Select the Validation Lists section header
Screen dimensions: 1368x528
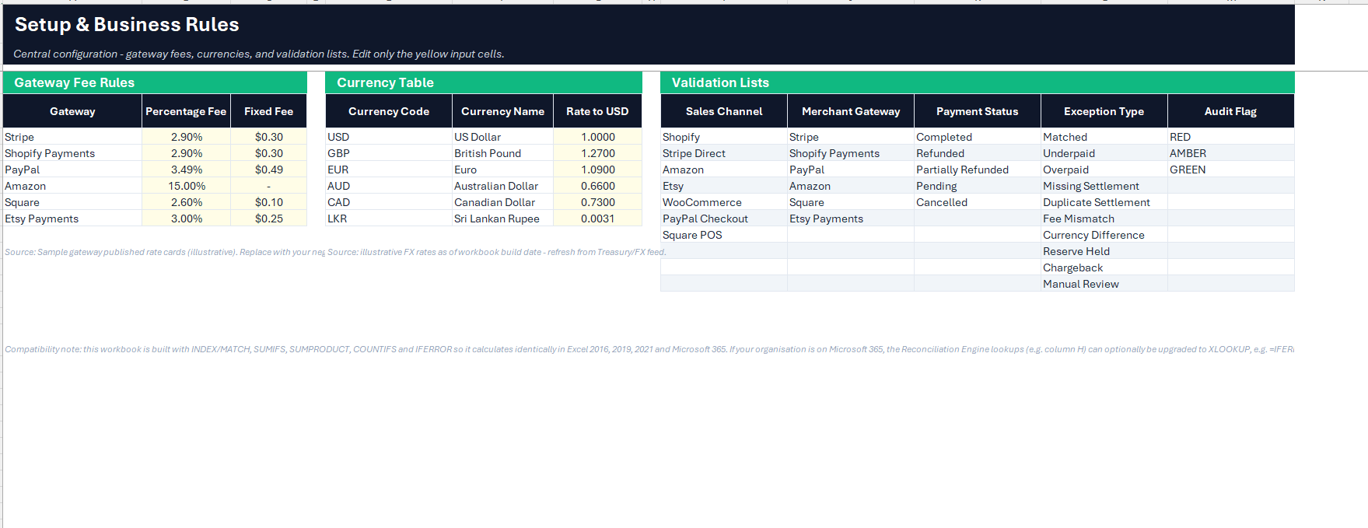pyautogui.click(x=978, y=82)
